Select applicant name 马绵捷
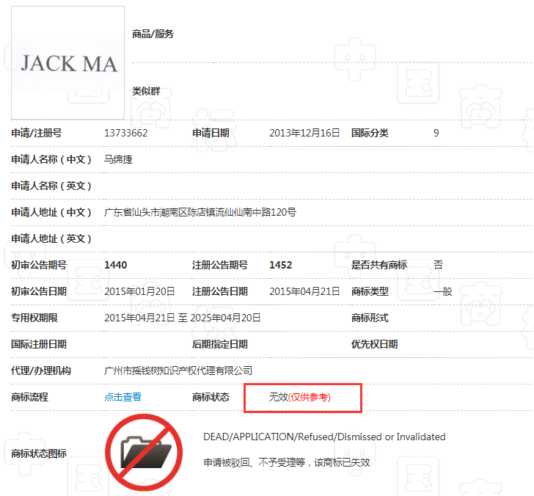 tap(118, 159)
